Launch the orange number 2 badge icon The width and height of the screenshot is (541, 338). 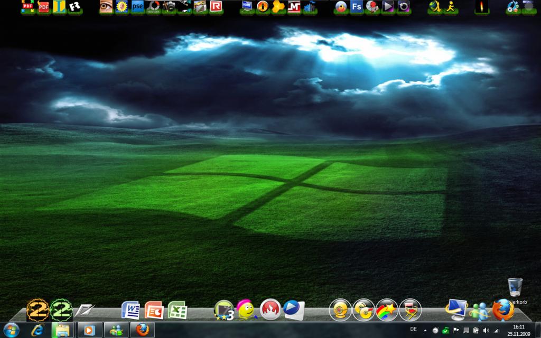(38, 309)
